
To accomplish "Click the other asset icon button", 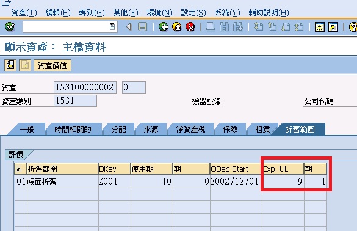I will [x=10, y=65].
